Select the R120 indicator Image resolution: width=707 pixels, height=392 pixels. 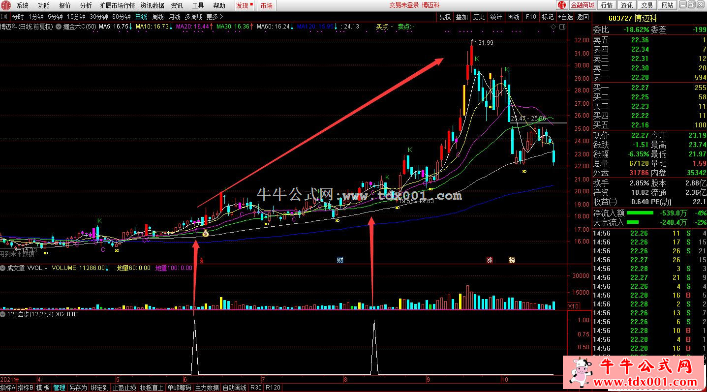point(273,388)
